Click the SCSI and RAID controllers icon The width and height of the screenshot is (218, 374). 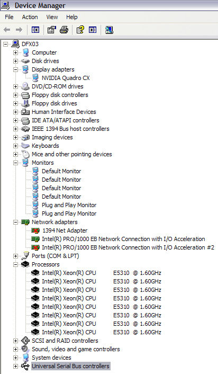tap(25, 341)
